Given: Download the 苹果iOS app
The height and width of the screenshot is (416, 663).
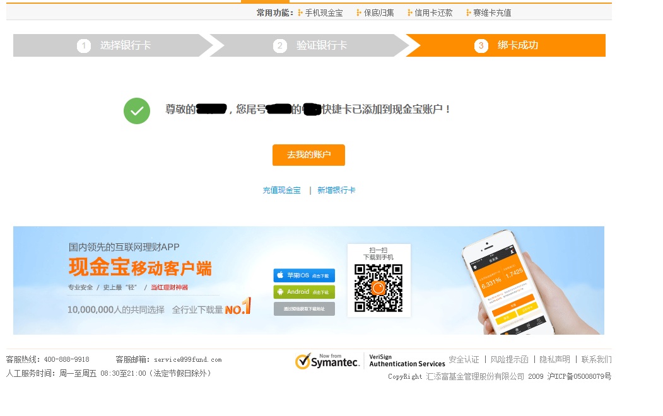Looking at the screenshot, I should pos(304,275).
